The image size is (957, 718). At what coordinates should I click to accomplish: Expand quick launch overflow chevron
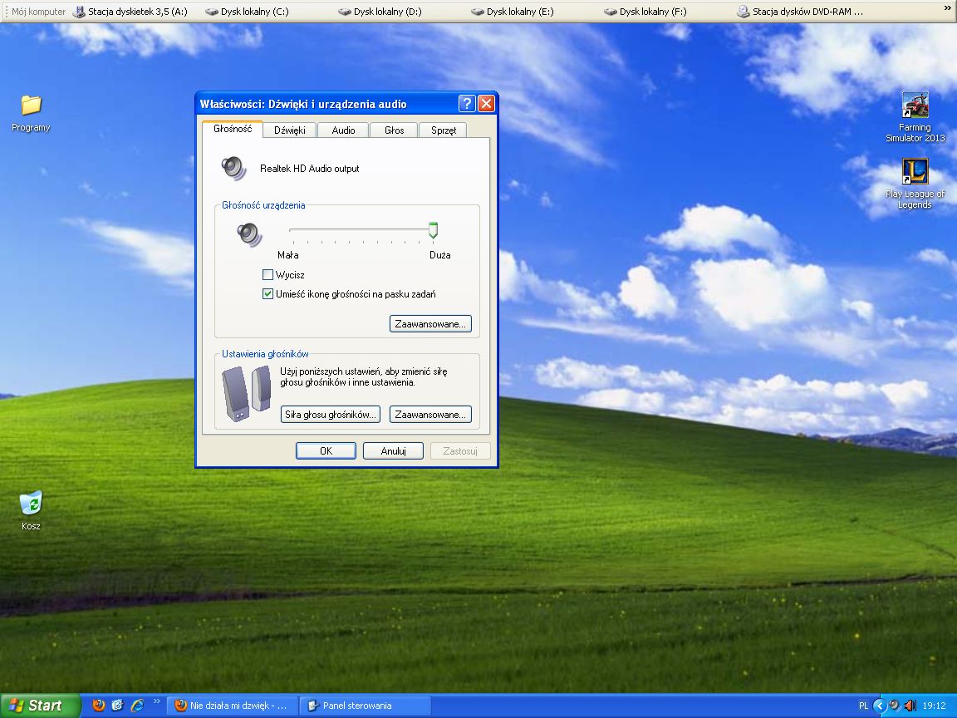[157, 701]
